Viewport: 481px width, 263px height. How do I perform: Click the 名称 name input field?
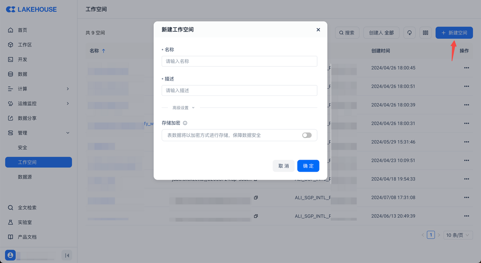[239, 61]
